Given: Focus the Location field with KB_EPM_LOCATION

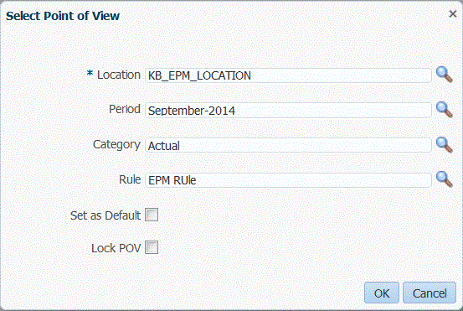Looking at the screenshot, I should [288, 75].
